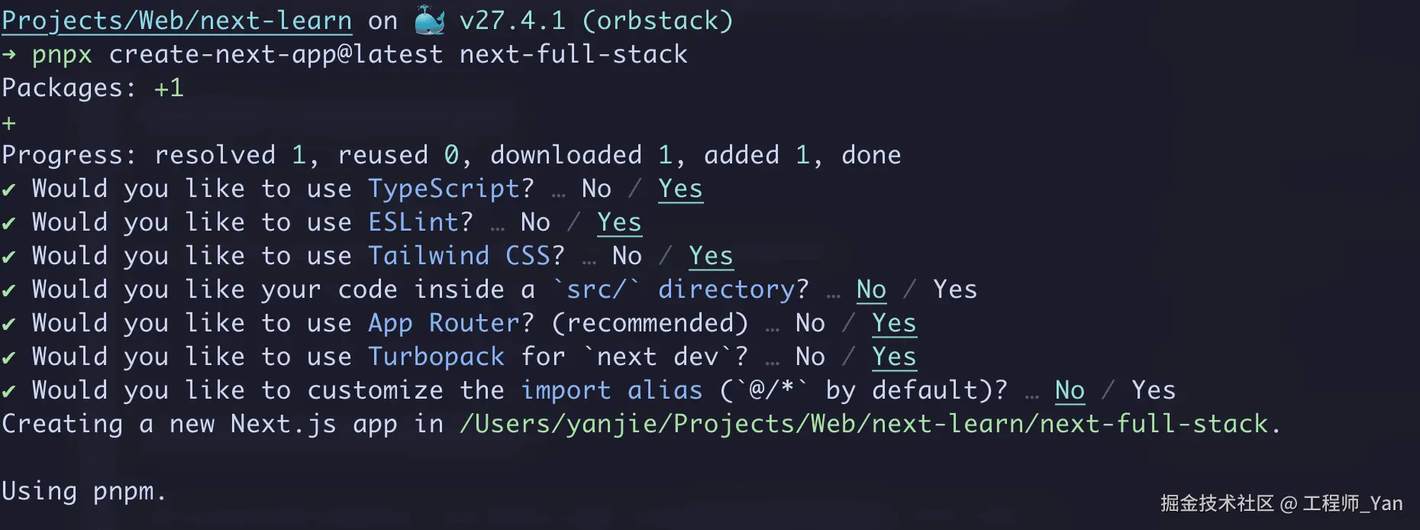Click the checkmark beside the App Router question

pyautogui.click(x=9, y=324)
